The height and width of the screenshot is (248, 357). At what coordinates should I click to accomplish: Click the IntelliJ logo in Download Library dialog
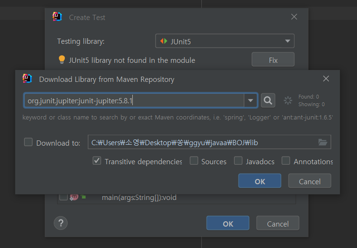click(x=27, y=79)
